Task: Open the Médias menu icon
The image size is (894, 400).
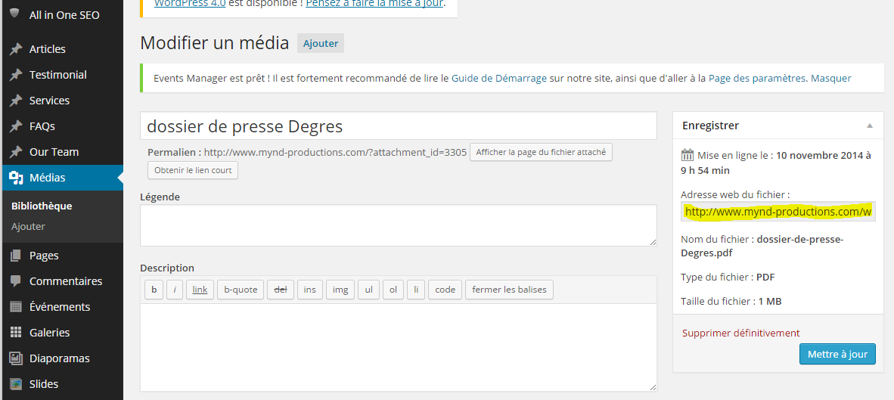Action: click(16, 178)
